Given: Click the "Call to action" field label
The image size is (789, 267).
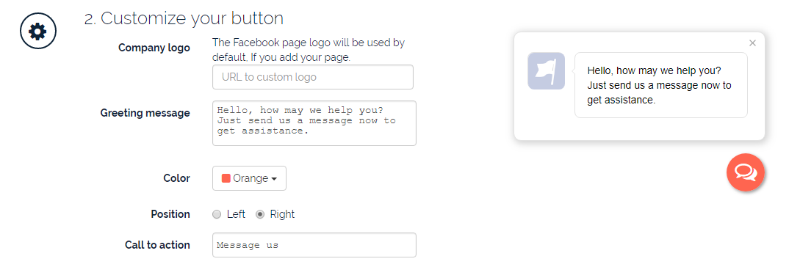Looking at the screenshot, I should (x=157, y=245).
